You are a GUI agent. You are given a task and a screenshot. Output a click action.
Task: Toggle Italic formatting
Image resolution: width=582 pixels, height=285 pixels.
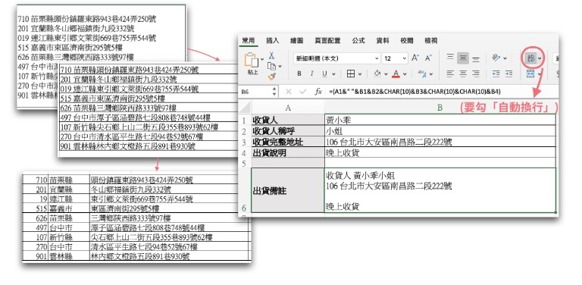[x=311, y=74]
